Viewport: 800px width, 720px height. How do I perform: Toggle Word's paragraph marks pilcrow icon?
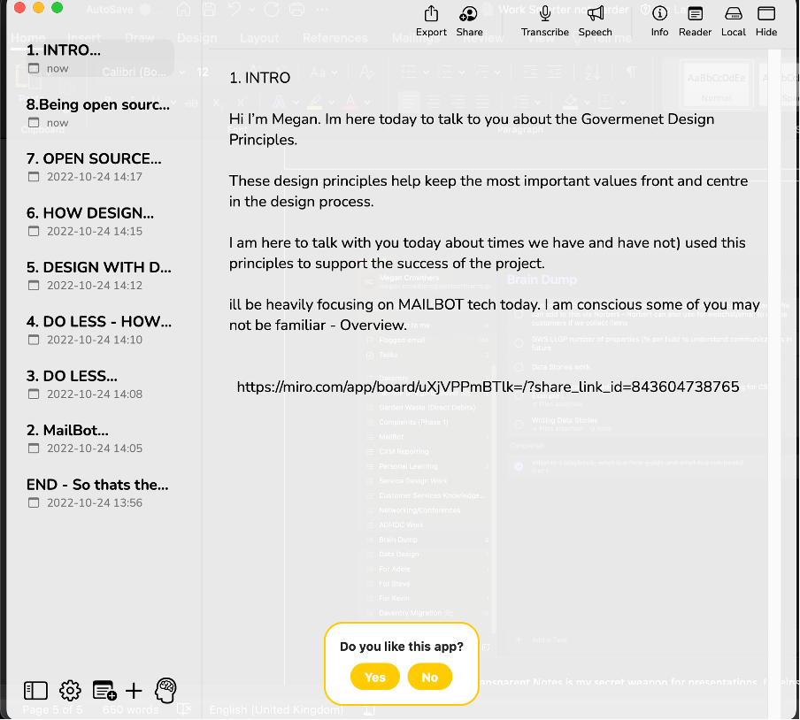pos(631,72)
